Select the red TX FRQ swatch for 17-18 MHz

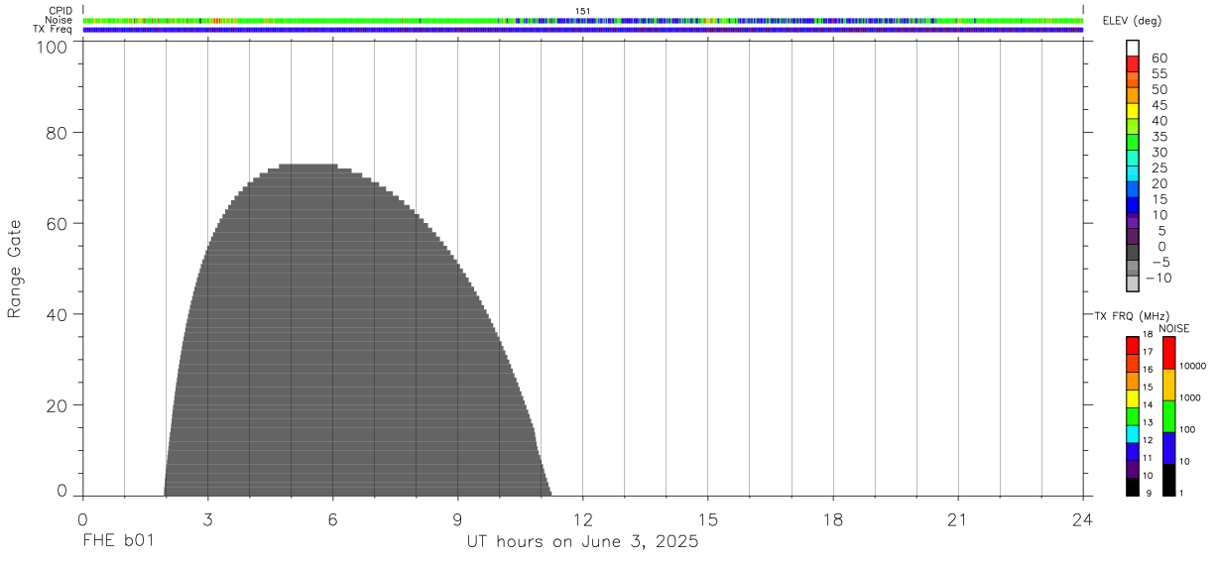point(1133,345)
